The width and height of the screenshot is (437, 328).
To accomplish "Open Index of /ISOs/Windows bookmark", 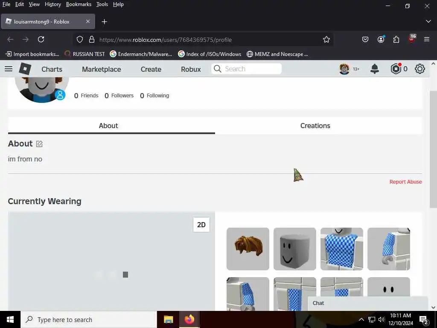I will tap(210, 54).
